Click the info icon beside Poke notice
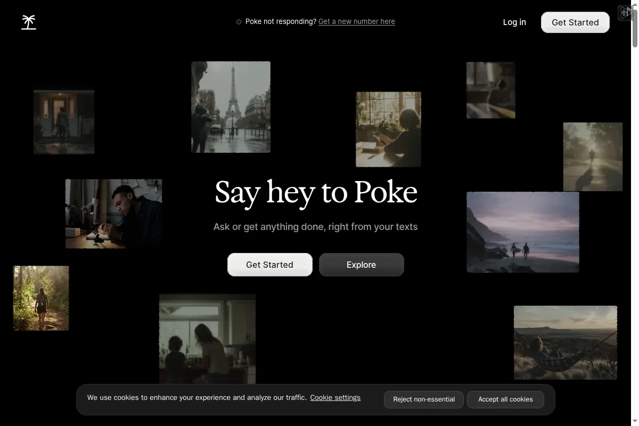Screen dimensions: 639x426 pos(239,22)
